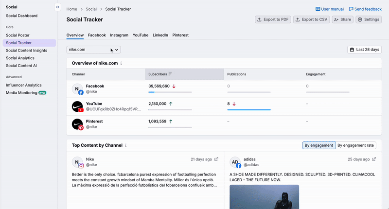The width and height of the screenshot is (389, 209).
Task: Open external link icon on adidas post
Action: click(x=374, y=159)
